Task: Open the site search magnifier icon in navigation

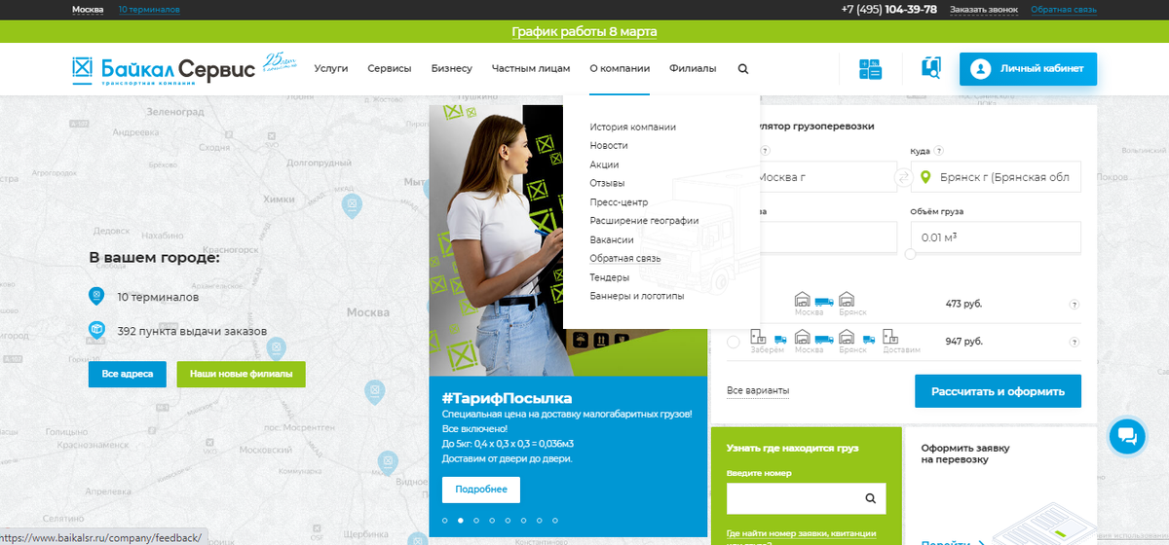Action: click(x=743, y=69)
